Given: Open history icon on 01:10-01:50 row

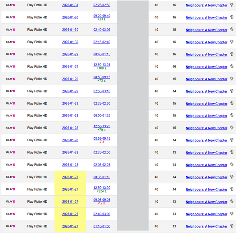Looking at the screenshot, I should coord(231,226).
